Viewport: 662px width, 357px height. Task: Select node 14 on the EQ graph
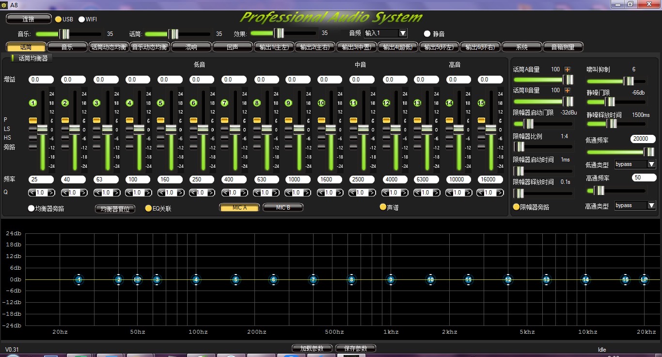[x=586, y=279]
